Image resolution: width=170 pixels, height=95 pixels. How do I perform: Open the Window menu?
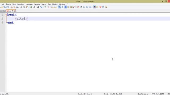(x=62, y=4)
